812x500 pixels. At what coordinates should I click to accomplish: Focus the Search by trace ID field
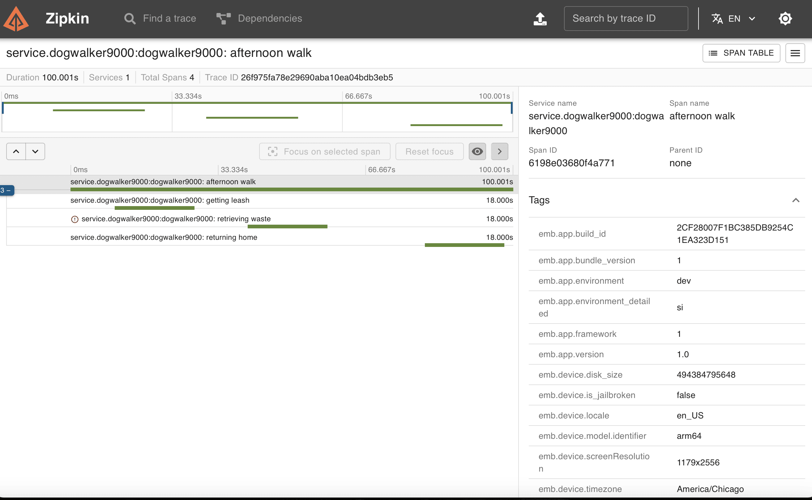click(x=626, y=19)
